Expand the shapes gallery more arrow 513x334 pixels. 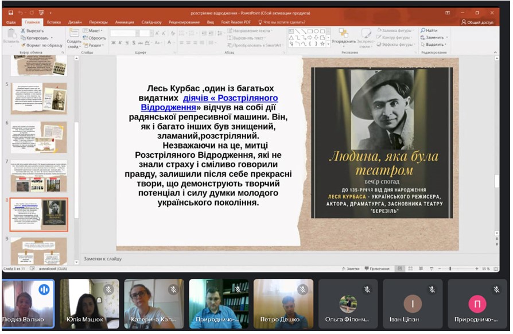pyautogui.click(x=328, y=44)
